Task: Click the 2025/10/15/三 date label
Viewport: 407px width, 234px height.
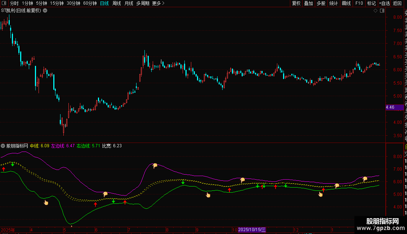Action: coord(252,230)
